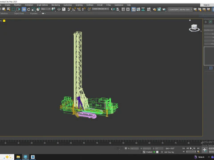Open Customize menu

[x=68, y=5]
